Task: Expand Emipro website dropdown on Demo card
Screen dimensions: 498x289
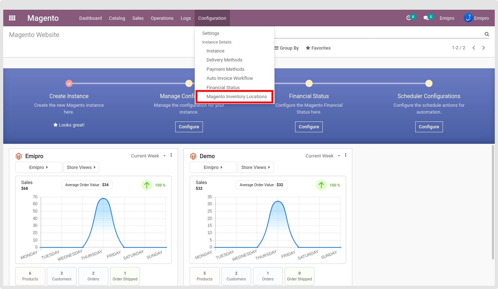Action: pyautogui.click(x=213, y=167)
